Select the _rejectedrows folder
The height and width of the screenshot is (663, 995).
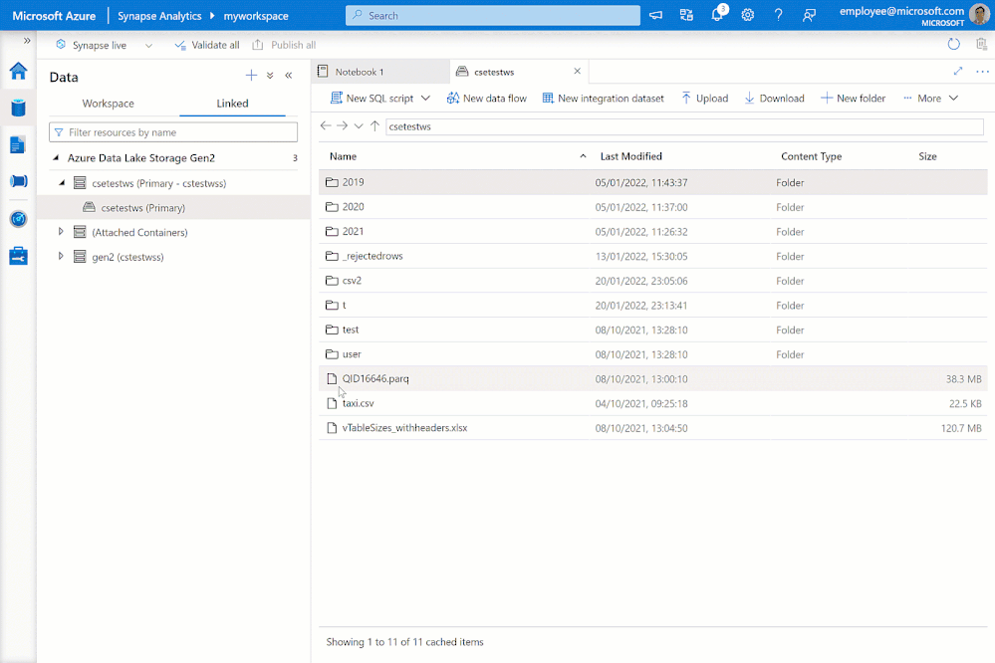tap(653, 256)
